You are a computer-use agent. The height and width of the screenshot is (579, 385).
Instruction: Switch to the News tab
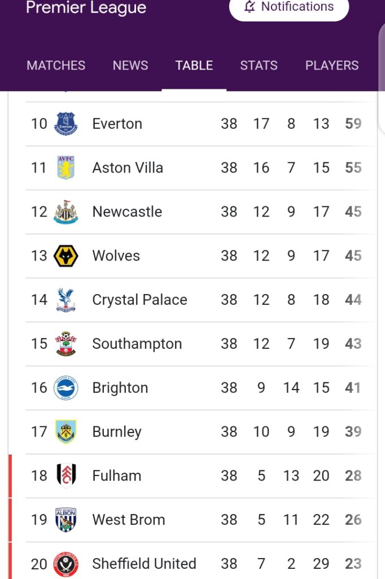click(130, 66)
